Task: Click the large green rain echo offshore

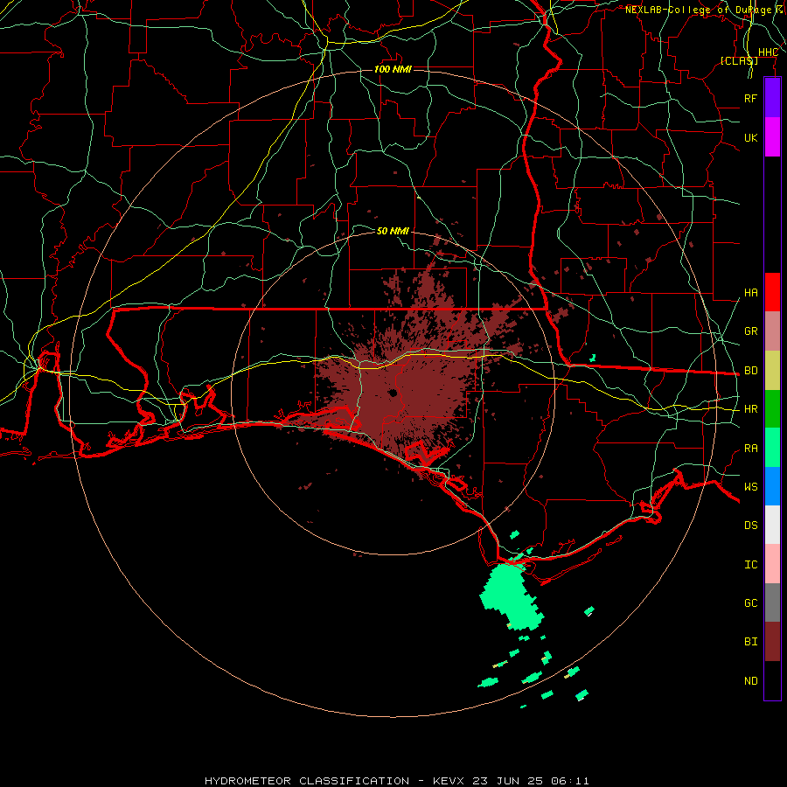Action: pos(511,595)
